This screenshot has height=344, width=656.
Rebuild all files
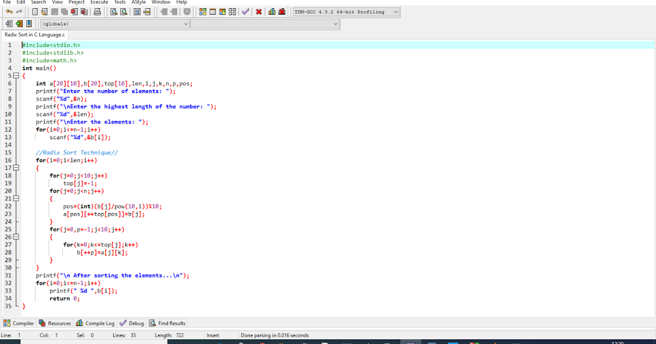coord(232,11)
